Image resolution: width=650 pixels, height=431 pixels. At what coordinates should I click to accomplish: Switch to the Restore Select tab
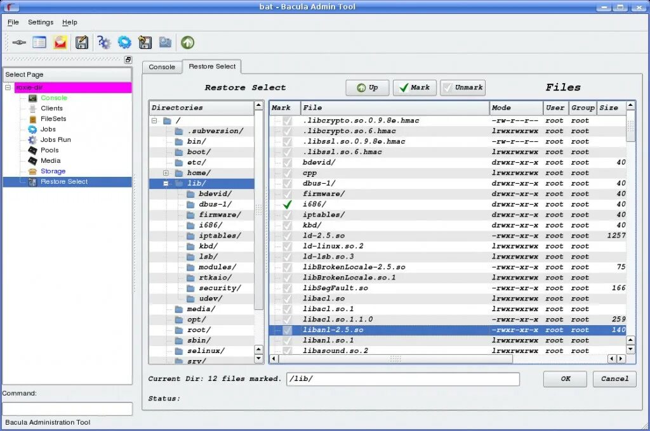(x=212, y=67)
